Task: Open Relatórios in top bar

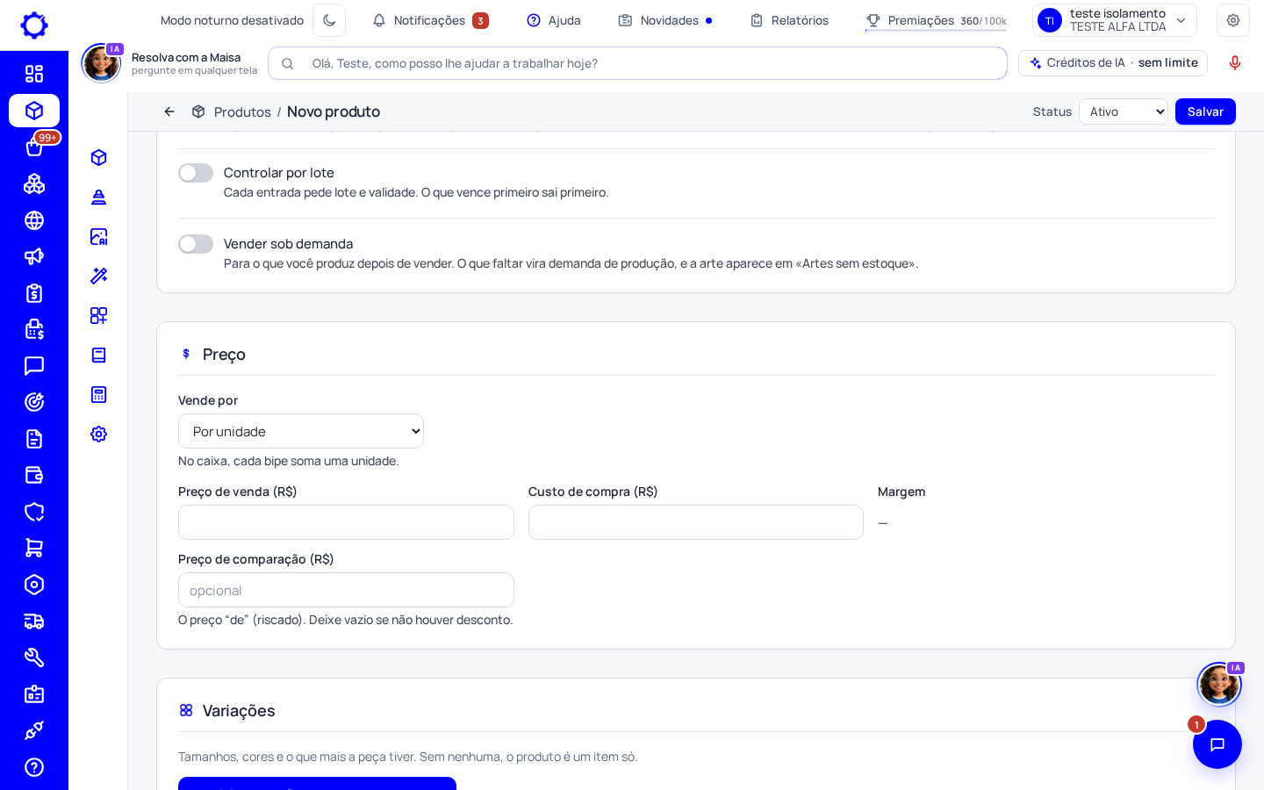Action: tap(789, 20)
